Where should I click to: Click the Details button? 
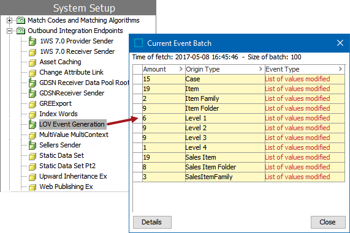pos(152,222)
